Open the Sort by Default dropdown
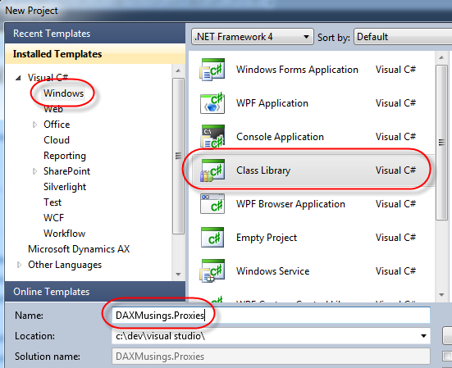Screen dimensions: 452x368 (x=403, y=37)
